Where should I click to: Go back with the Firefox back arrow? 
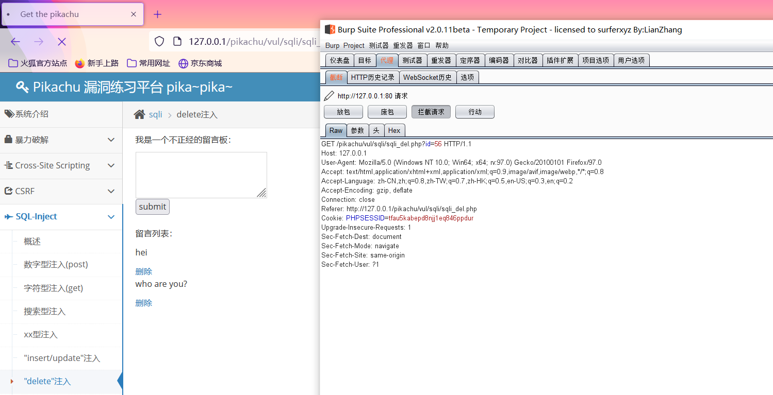15,42
